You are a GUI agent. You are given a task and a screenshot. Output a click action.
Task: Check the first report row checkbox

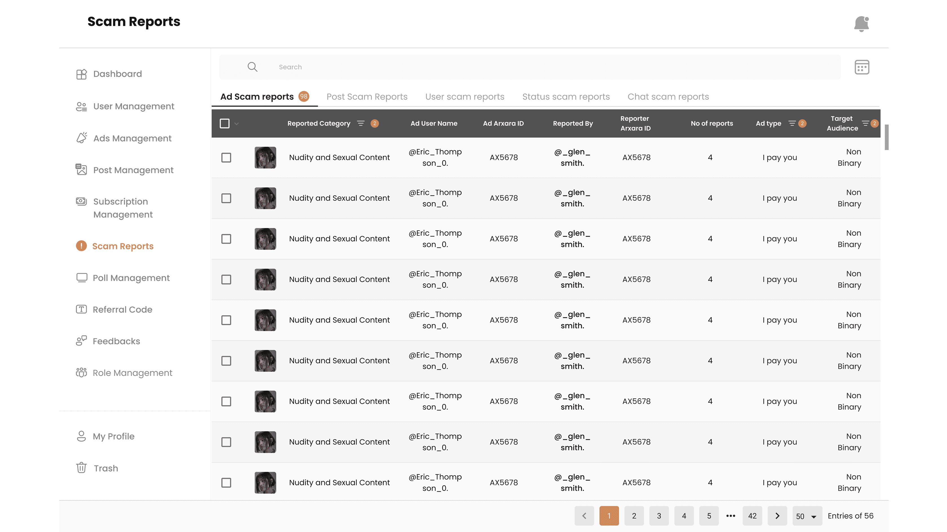click(x=226, y=157)
